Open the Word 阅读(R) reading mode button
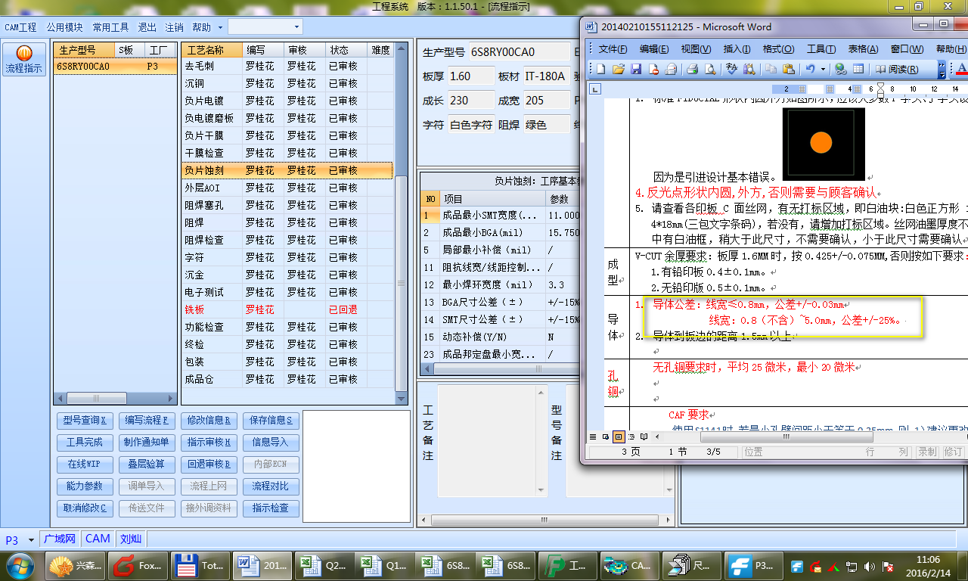 pyautogui.click(x=897, y=69)
